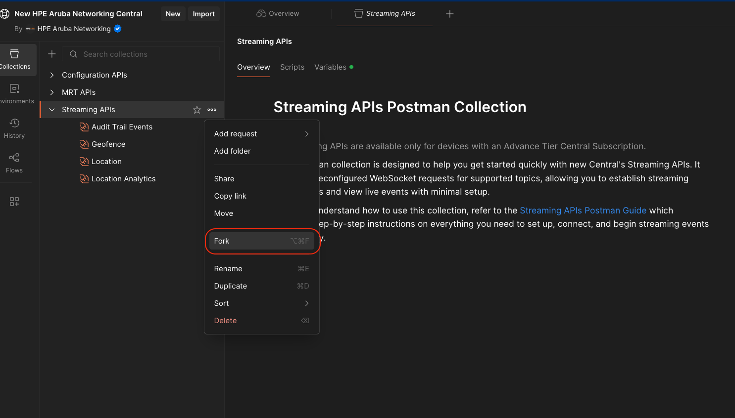Select Rename in the context menu
The image size is (735, 418).
pyautogui.click(x=261, y=269)
